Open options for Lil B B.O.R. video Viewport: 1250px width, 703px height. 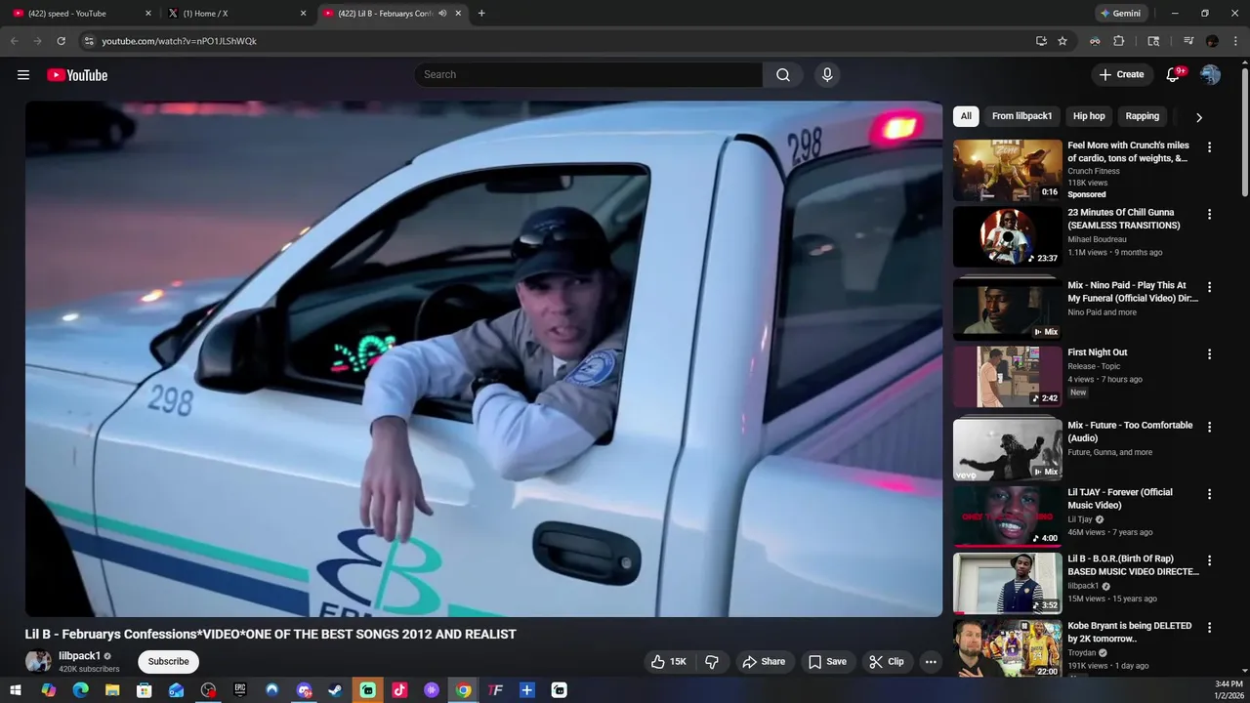coord(1209,560)
